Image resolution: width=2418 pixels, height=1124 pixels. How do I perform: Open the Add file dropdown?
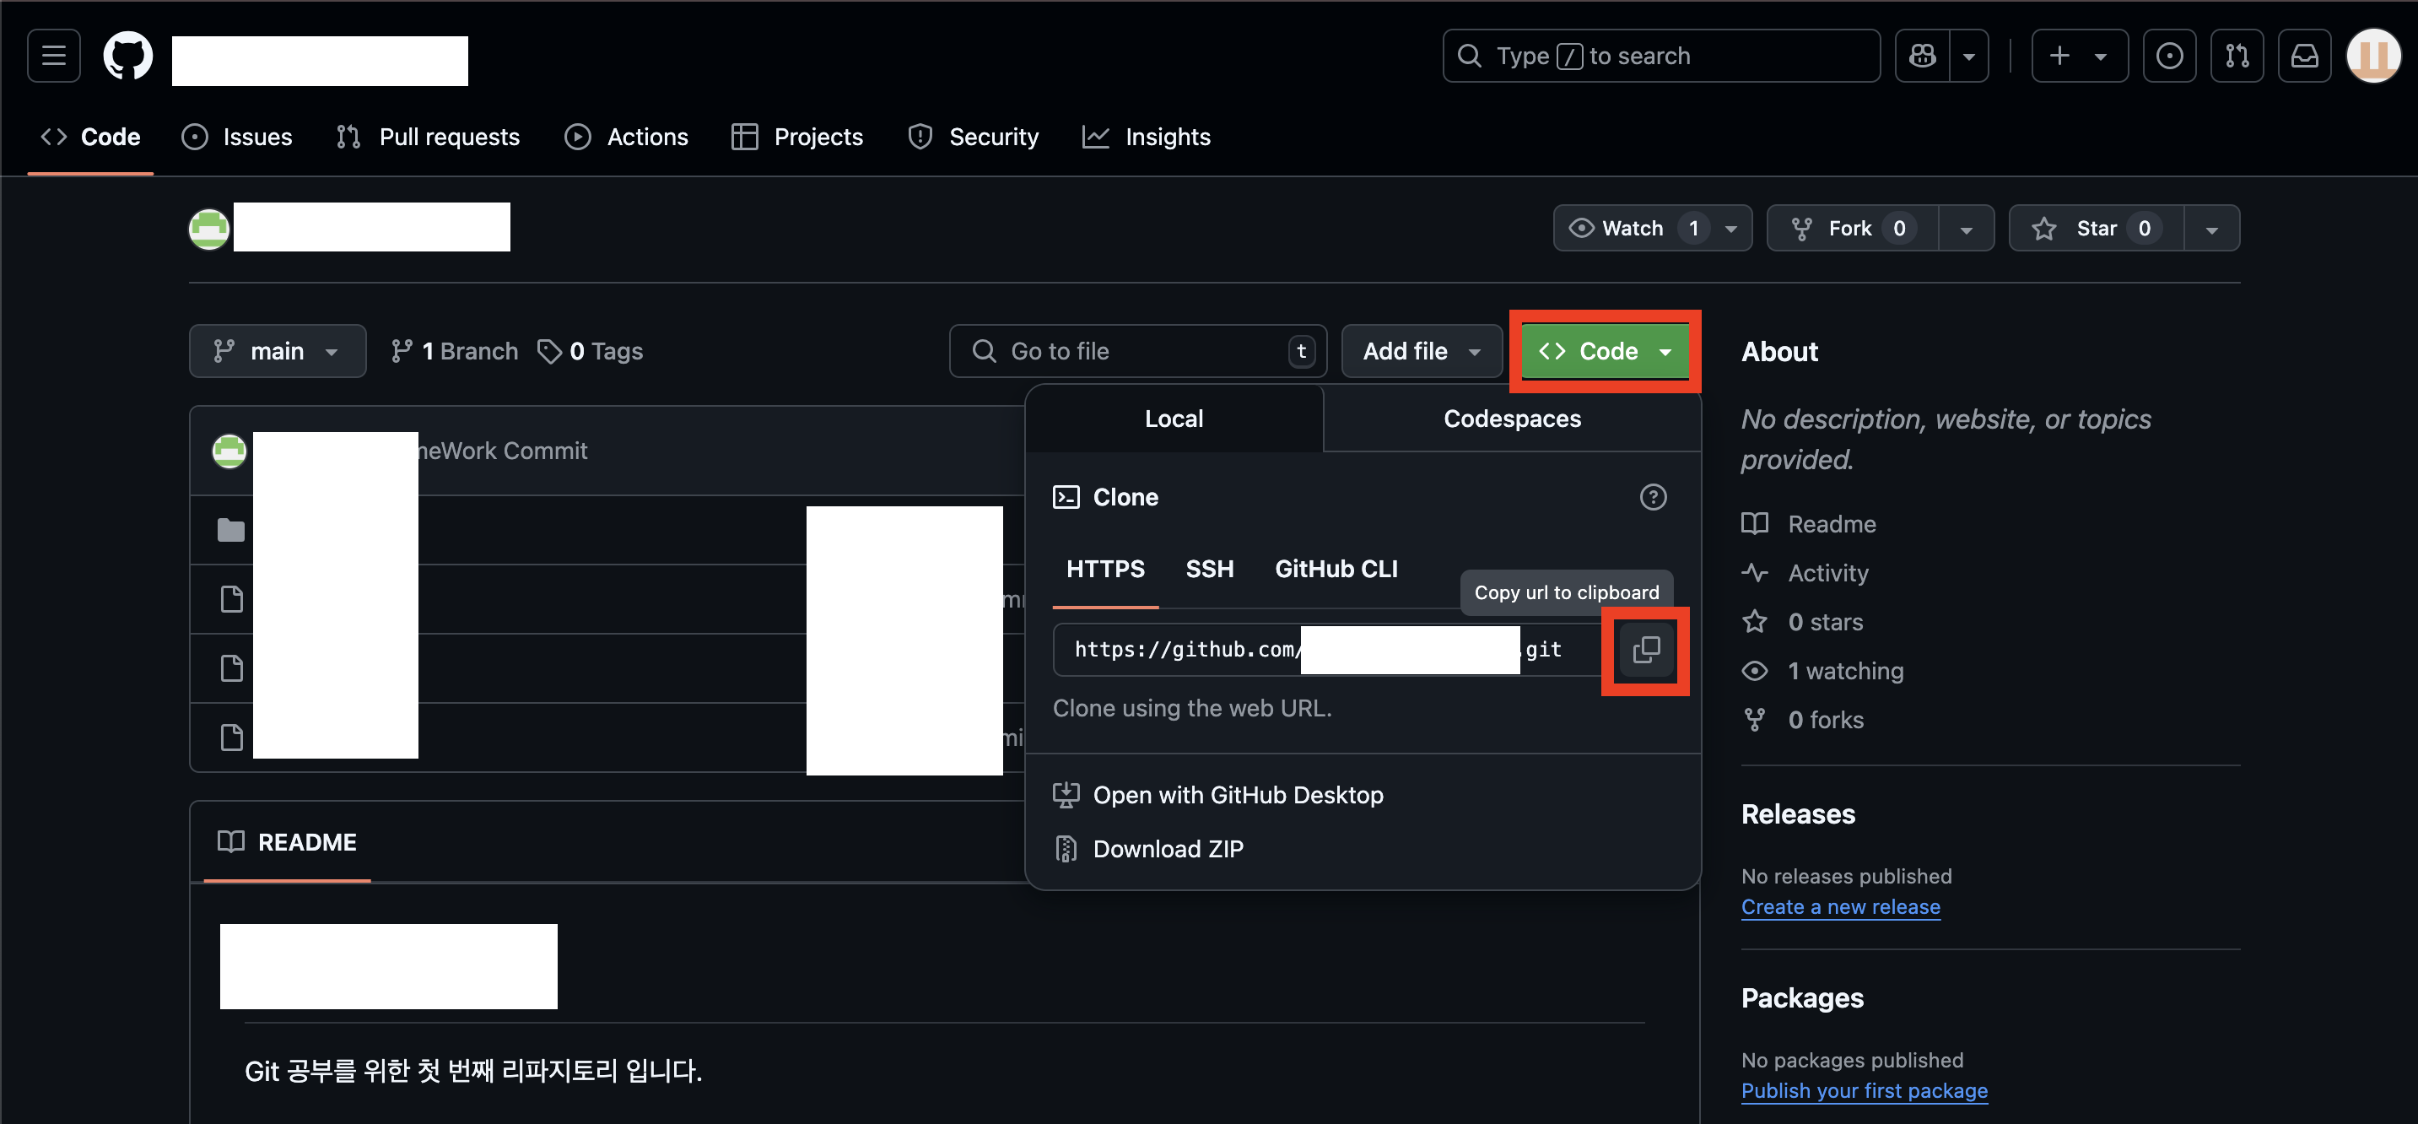click(1421, 351)
